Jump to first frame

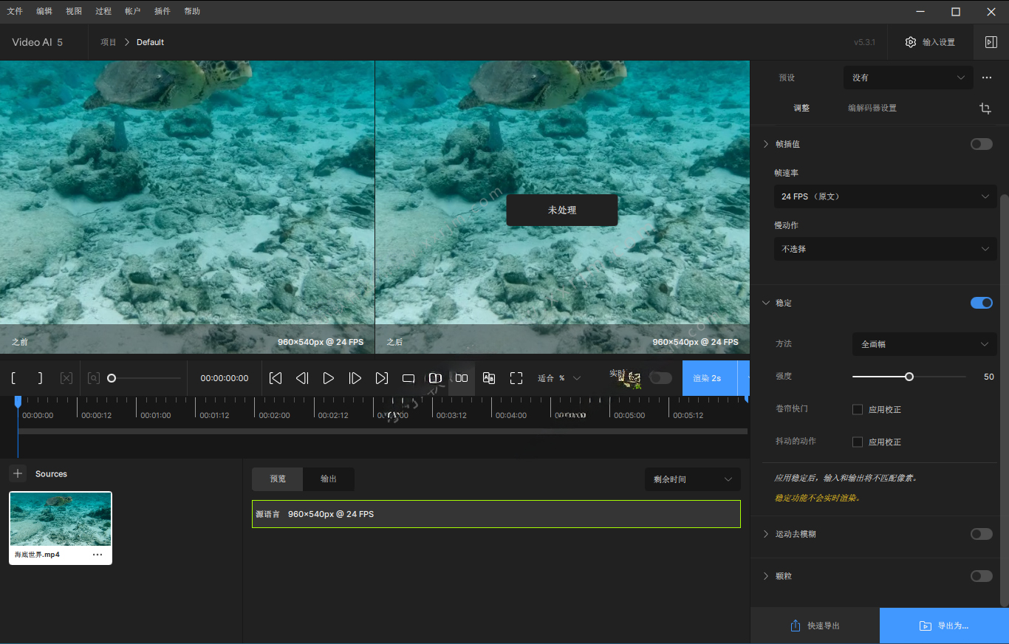click(x=276, y=378)
